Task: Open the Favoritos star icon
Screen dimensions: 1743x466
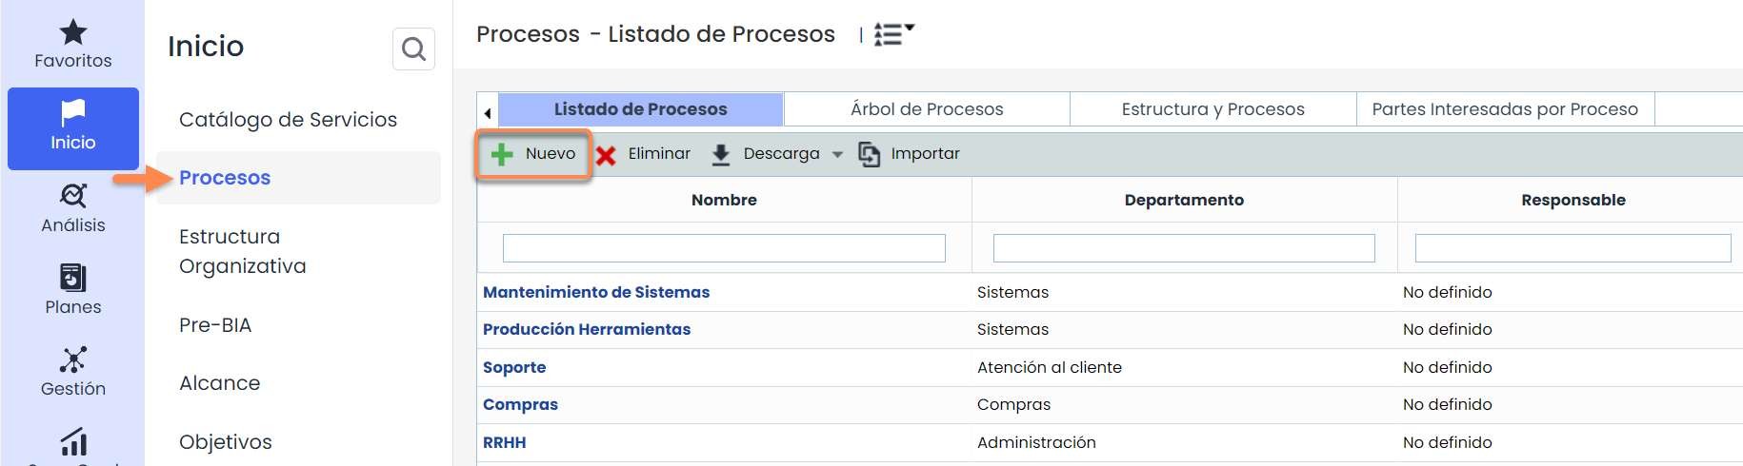Action: tap(73, 33)
